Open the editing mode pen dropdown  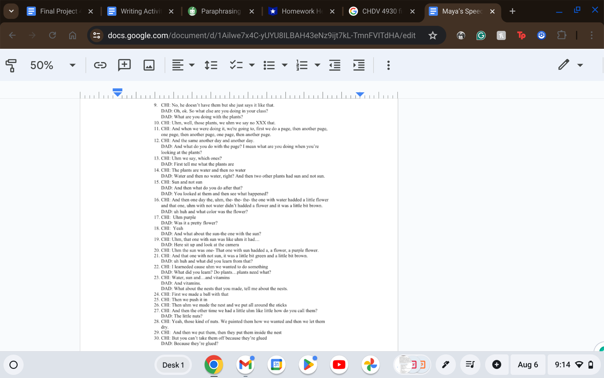tap(570, 65)
